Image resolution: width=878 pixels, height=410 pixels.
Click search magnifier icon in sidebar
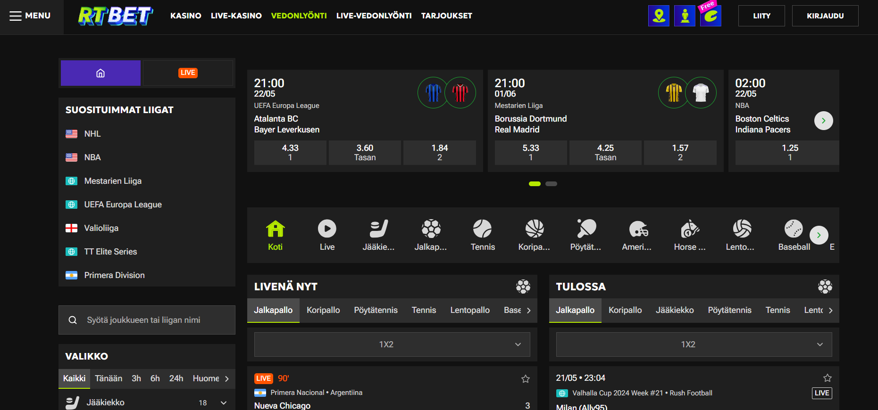(x=73, y=320)
